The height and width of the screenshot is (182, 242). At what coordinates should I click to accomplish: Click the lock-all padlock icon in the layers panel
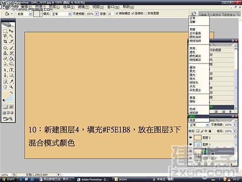pyautogui.click(x=210, y=131)
